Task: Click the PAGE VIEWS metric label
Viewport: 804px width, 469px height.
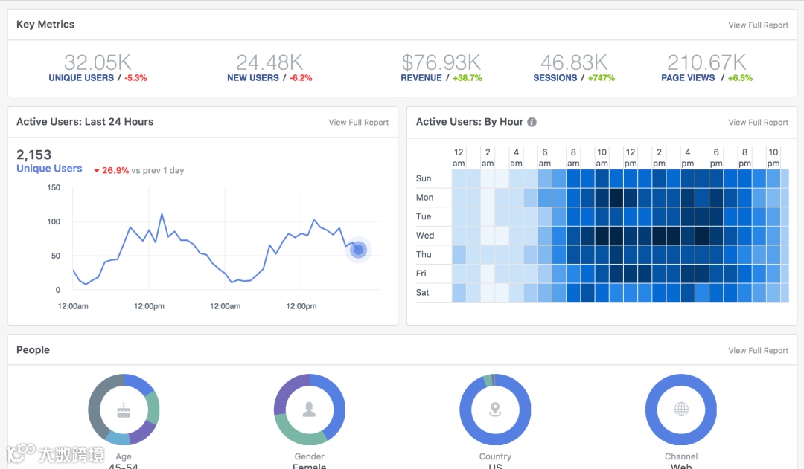Action: [688, 78]
